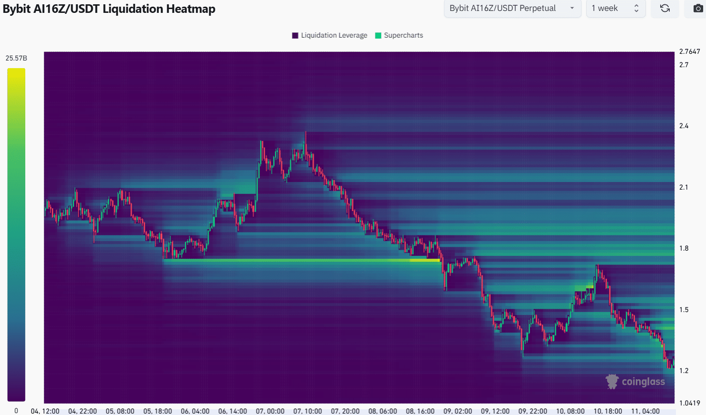Click the 04, 12:00 time axis label
Viewport: 706px width, 415px height.
46,410
